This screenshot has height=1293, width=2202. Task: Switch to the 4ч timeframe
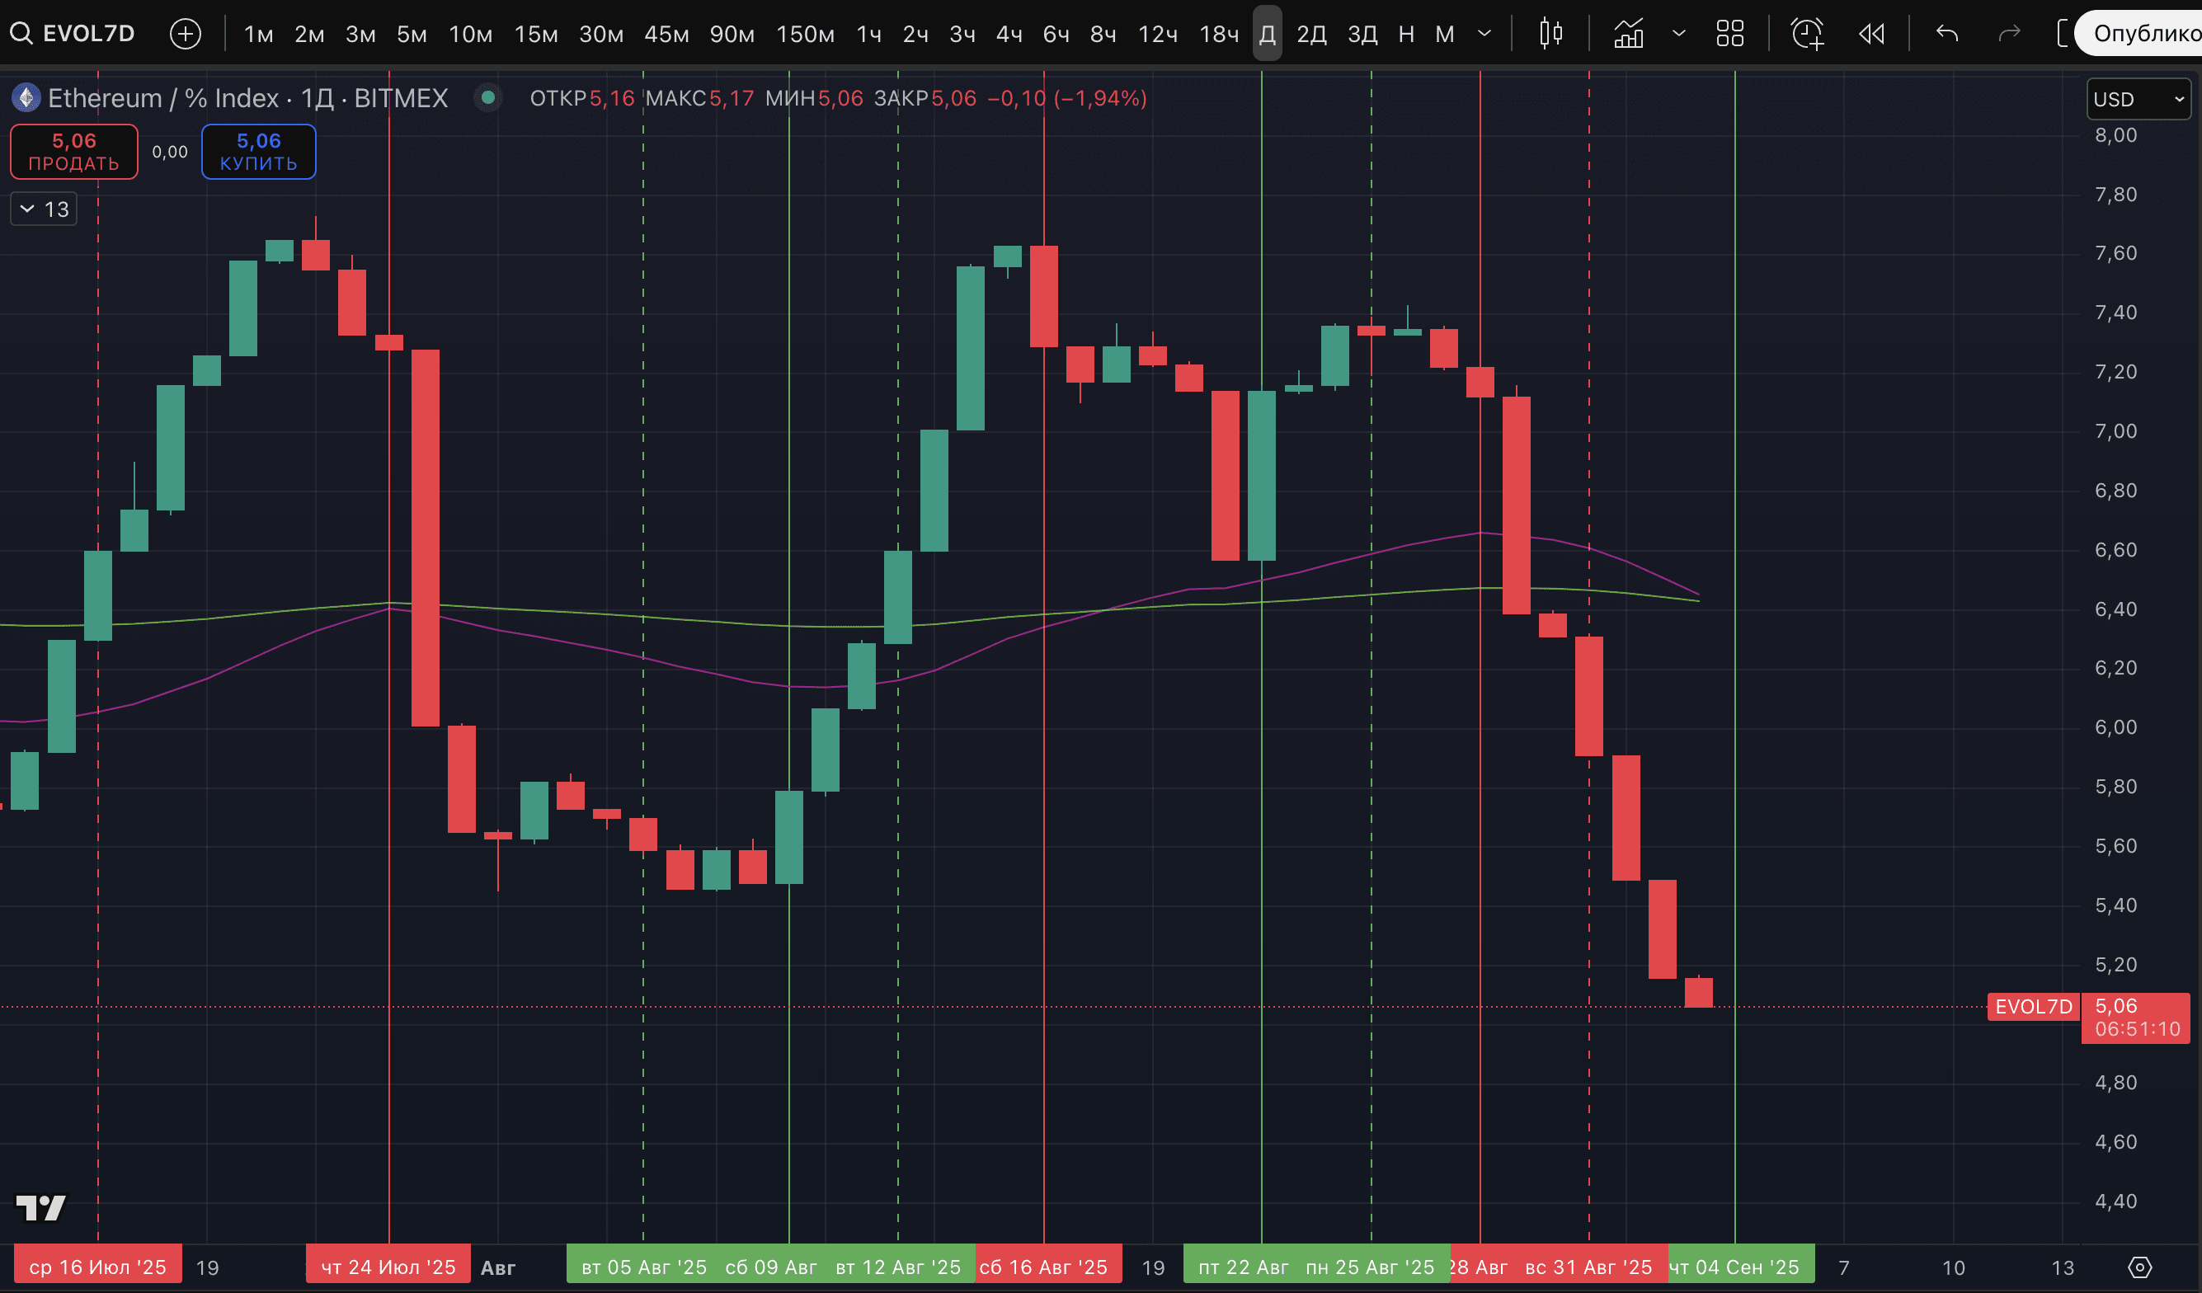pyautogui.click(x=1009, y=34)
